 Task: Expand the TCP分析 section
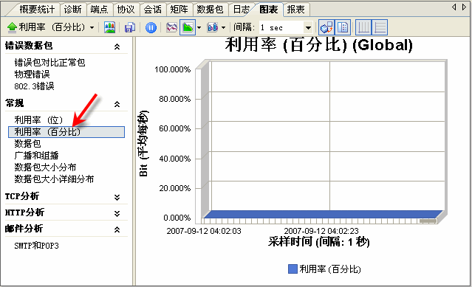coord(117,198)
